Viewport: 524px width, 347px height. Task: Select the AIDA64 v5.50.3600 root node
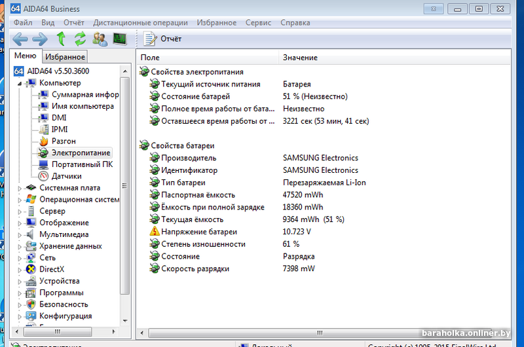click(x=58, y=71)
